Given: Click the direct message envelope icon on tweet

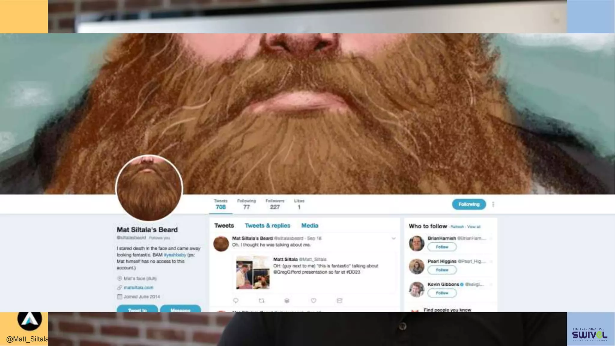Looking at the screenshot, I should (340, 300).
